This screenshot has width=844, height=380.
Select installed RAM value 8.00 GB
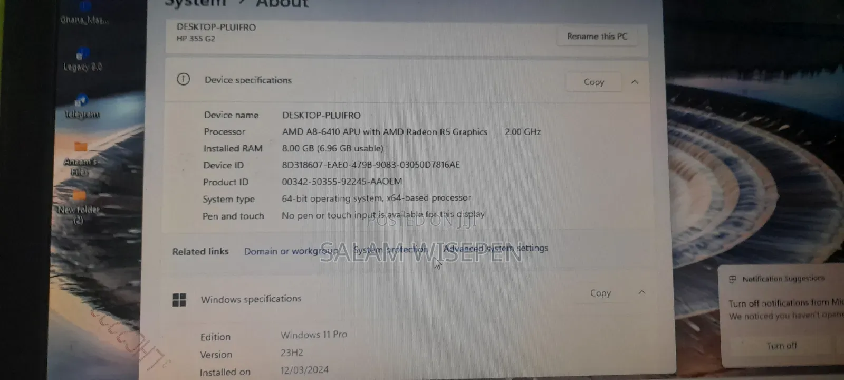point(332,148)
